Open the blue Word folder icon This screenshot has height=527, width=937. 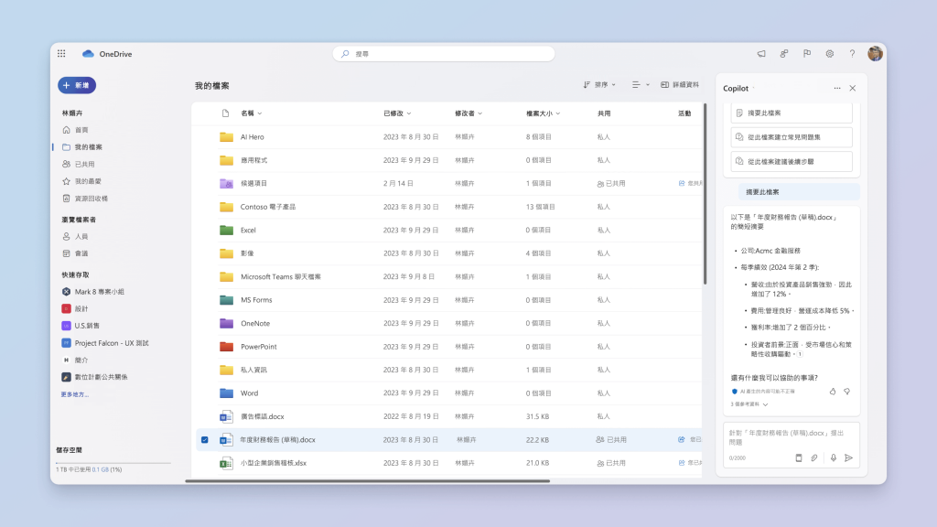coord(227,393)
